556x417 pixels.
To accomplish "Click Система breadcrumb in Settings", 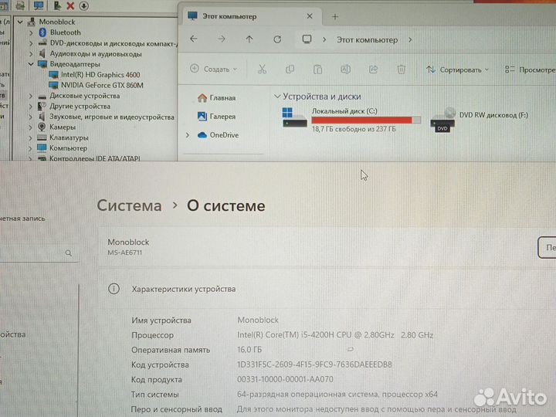I will (x=129, y=205).
